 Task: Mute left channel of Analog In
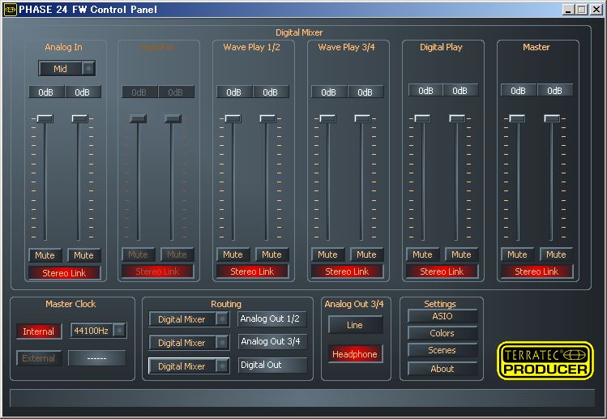45,255
